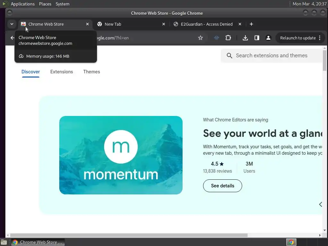Select the Discover tab
Viewport: 328px width, 246px height.
[30, 72]
